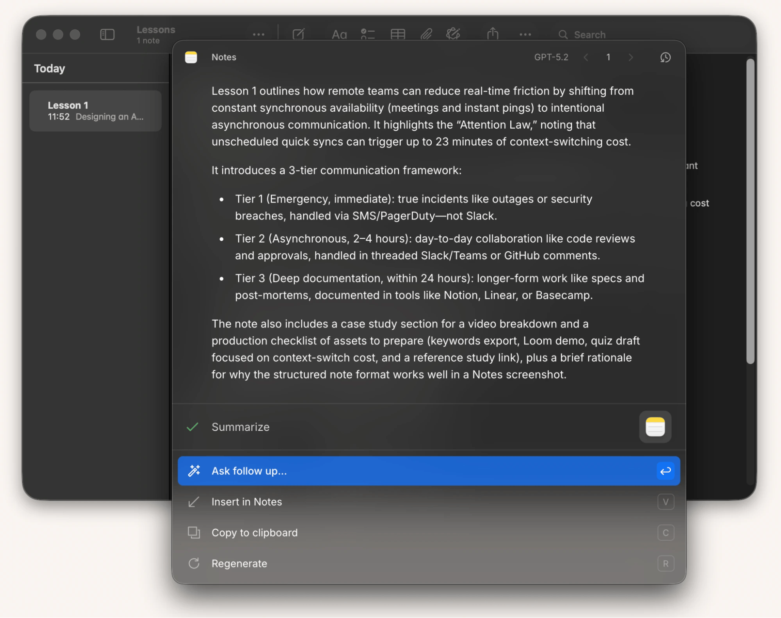Add a table from the toolbar
The width and height of the screenshot is (781, 618).
point(398,34)
